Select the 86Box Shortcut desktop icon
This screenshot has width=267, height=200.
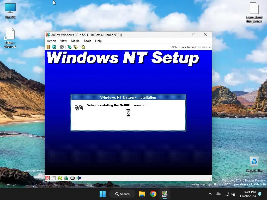click(x=10, y=38)
